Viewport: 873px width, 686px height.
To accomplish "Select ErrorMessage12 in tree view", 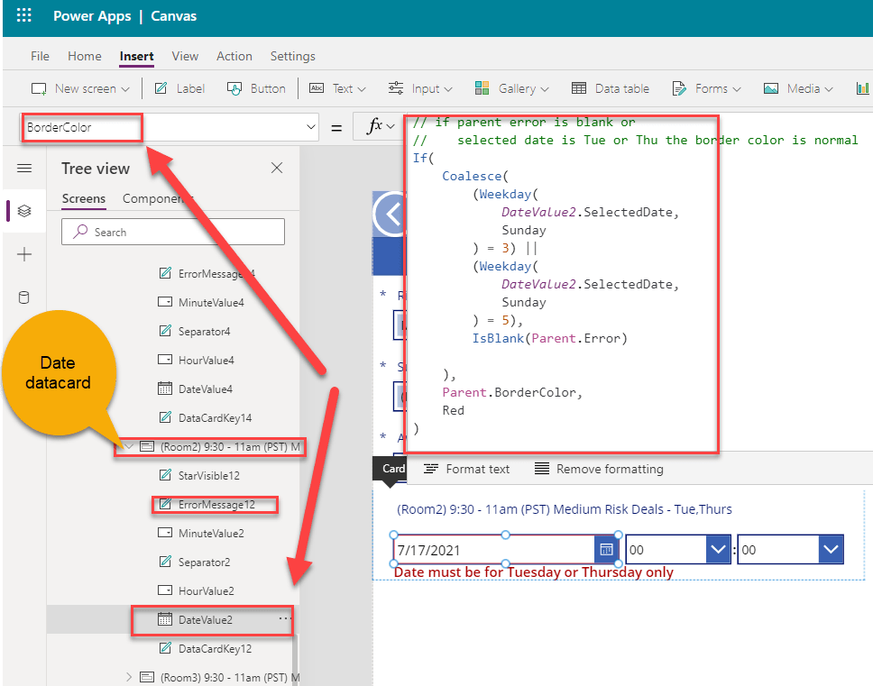I will coord(216,504).
